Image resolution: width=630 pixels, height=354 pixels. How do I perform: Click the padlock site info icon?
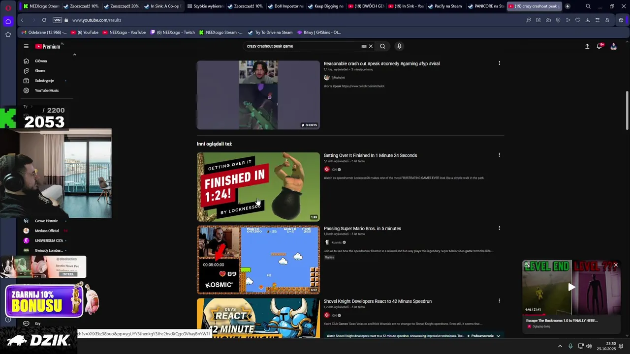(66, 20)
